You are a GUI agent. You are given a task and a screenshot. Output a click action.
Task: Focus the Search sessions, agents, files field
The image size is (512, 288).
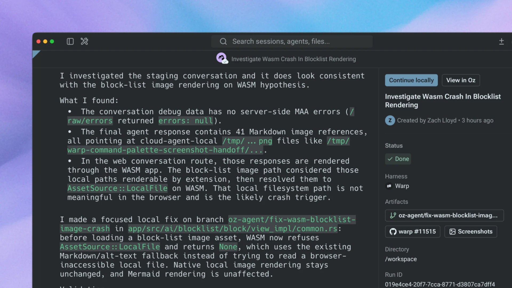point(292,41)
